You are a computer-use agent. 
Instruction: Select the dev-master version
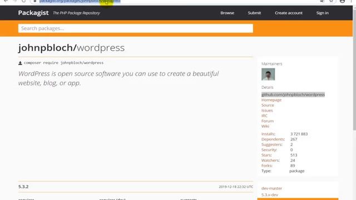point(271,188)
